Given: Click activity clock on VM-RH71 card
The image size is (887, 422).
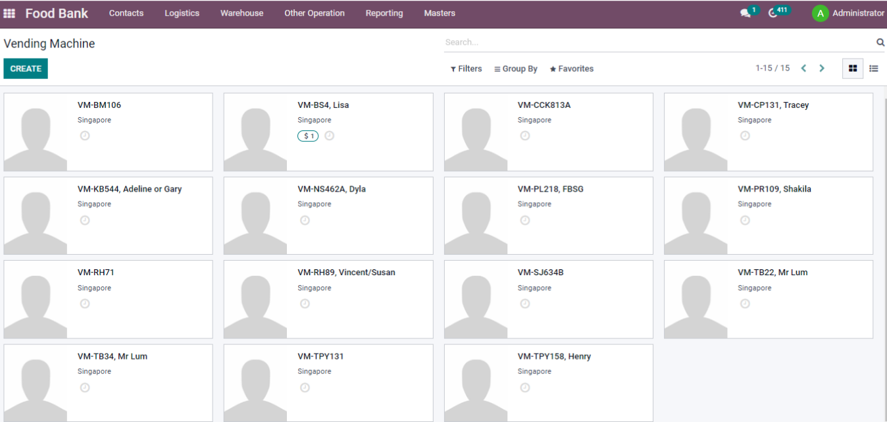Looking at the screenshot, I should click(x=85, y=303).
